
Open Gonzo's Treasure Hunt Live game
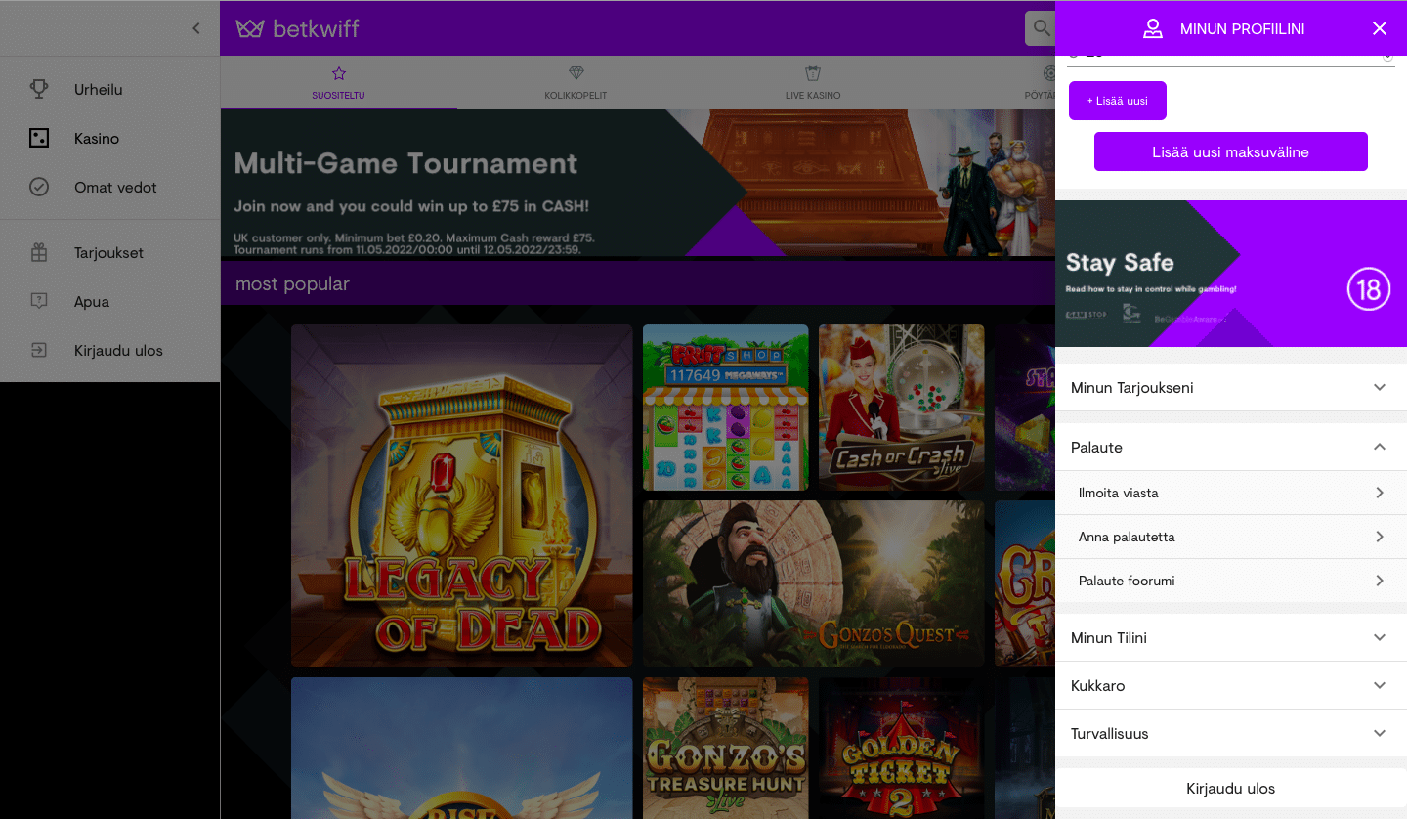pyautogui.click(x=726, y=748)
